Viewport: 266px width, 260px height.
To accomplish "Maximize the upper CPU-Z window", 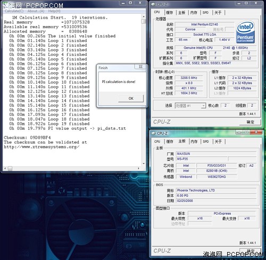I will tap(246, 3).
